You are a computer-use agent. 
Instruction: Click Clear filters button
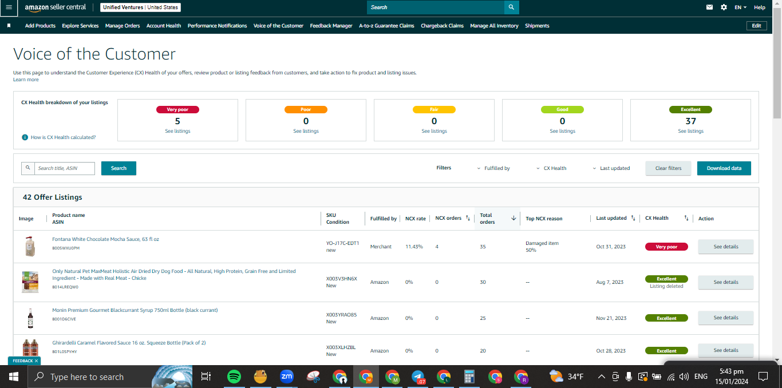point(668,168)
